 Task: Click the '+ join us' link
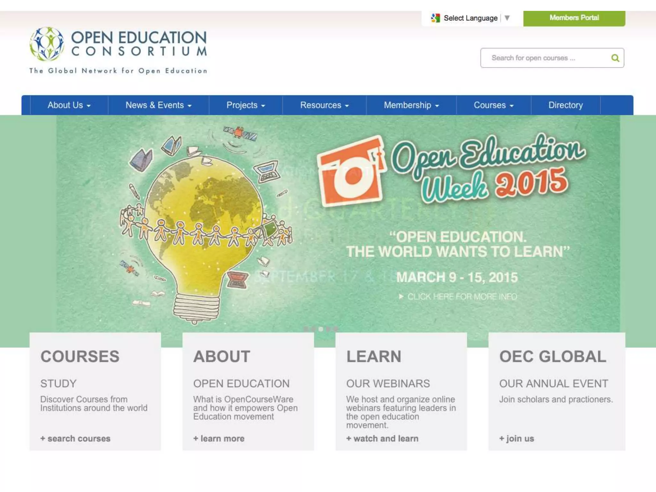(x=516, y=439)
